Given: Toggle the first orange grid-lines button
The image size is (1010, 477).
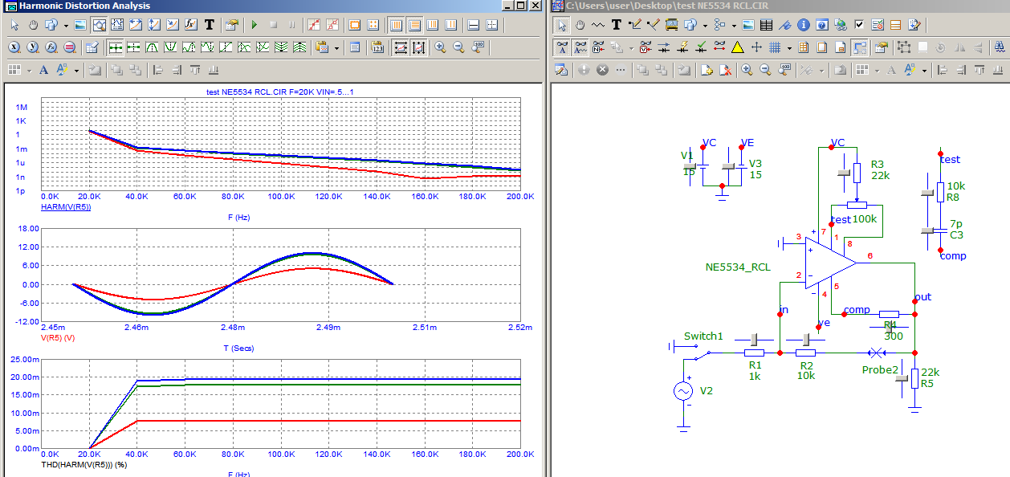Looking at the screenshot, I should tap(396, 25).
